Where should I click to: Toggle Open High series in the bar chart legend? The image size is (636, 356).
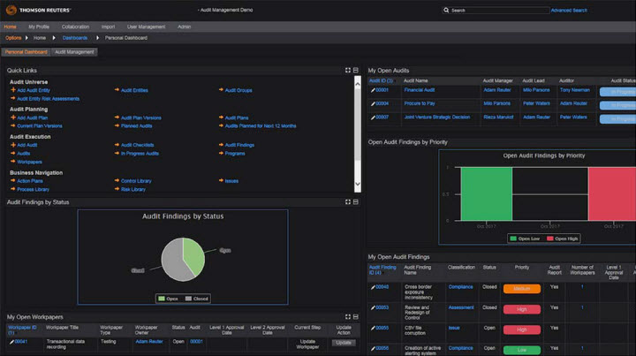pos(562,239)
